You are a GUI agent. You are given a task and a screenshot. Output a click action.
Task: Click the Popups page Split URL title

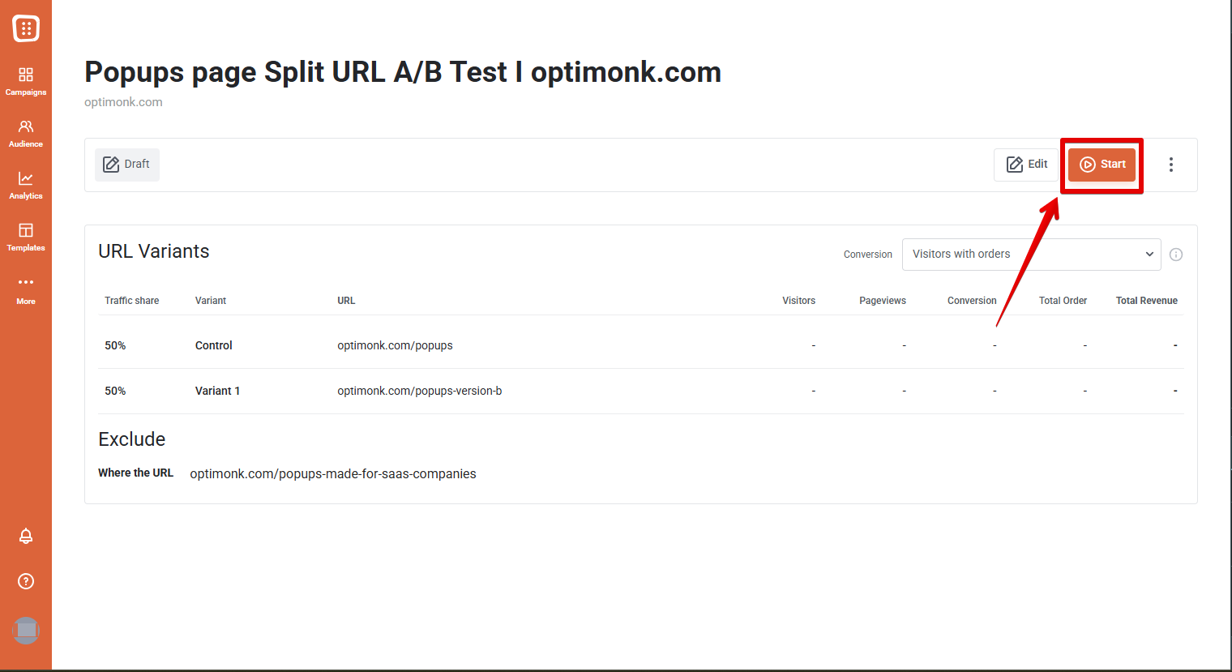(x=403, y=72)
